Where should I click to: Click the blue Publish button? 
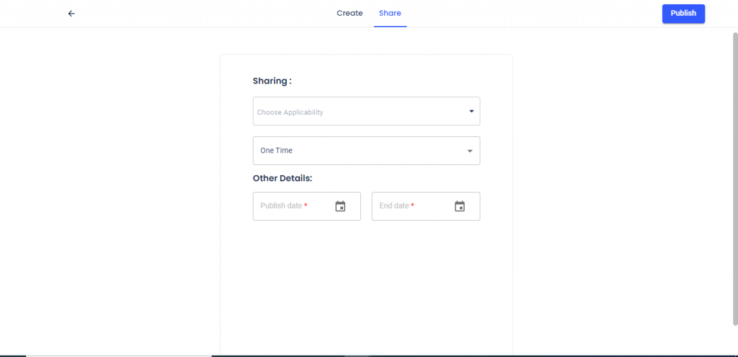(683, 14)
